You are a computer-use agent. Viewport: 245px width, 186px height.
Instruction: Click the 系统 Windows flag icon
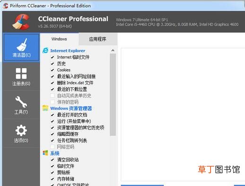(45, 153)
